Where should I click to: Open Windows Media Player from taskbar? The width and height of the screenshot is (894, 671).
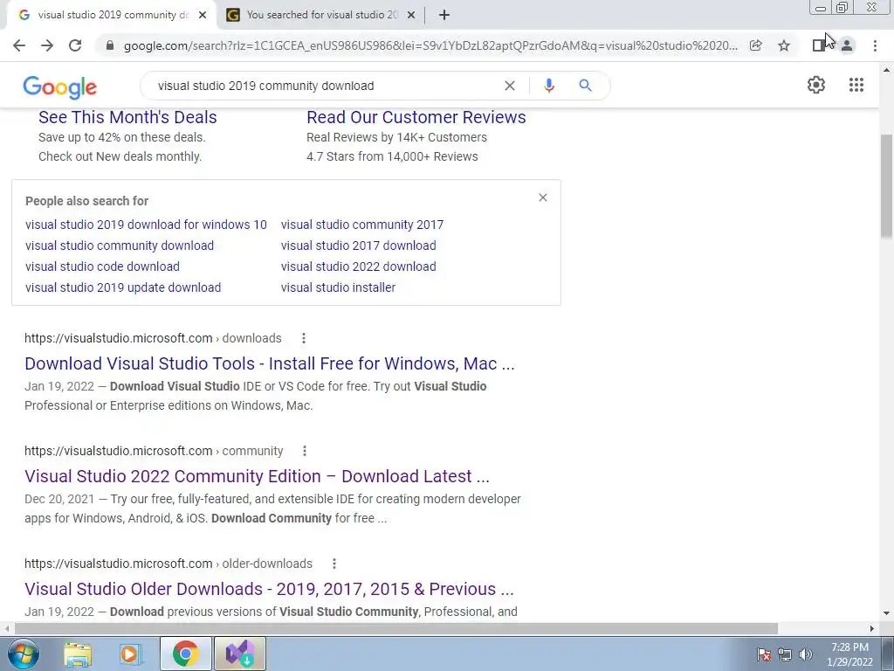point(131,654)
